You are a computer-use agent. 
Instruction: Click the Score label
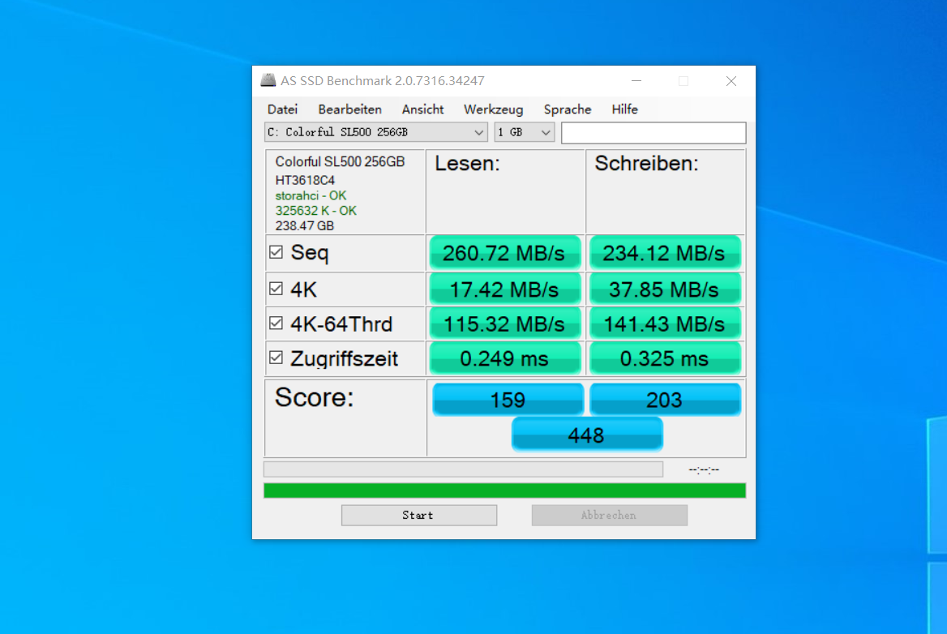click(314, 397)
